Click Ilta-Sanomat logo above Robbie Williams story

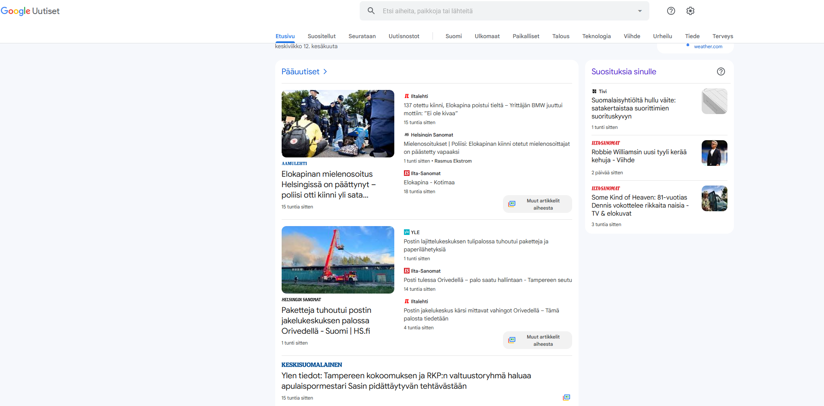(606, 143)
